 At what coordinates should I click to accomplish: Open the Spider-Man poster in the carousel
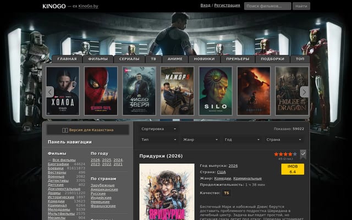click(x=101, y=91)
